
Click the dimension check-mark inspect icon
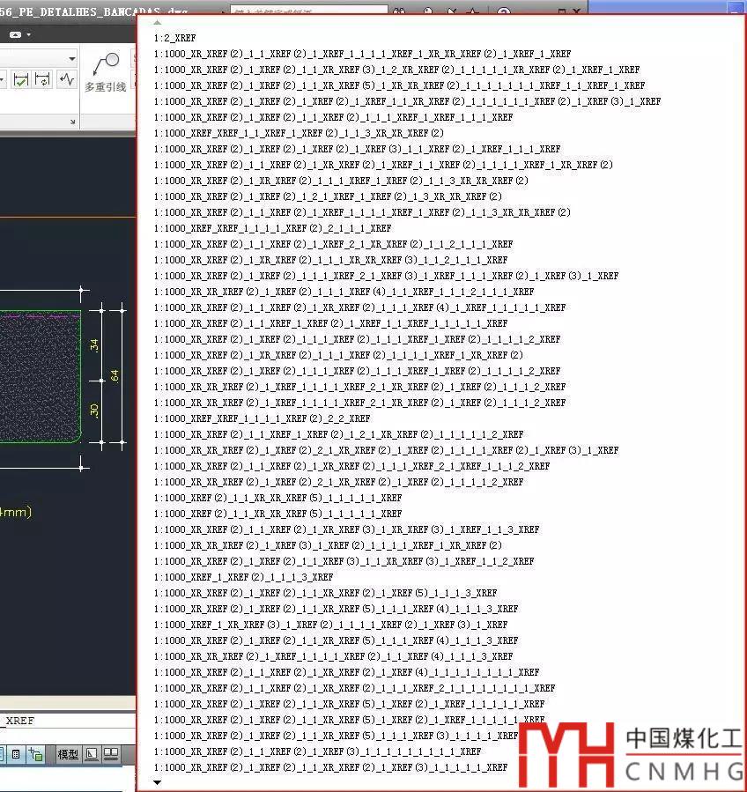click(21, 80)
